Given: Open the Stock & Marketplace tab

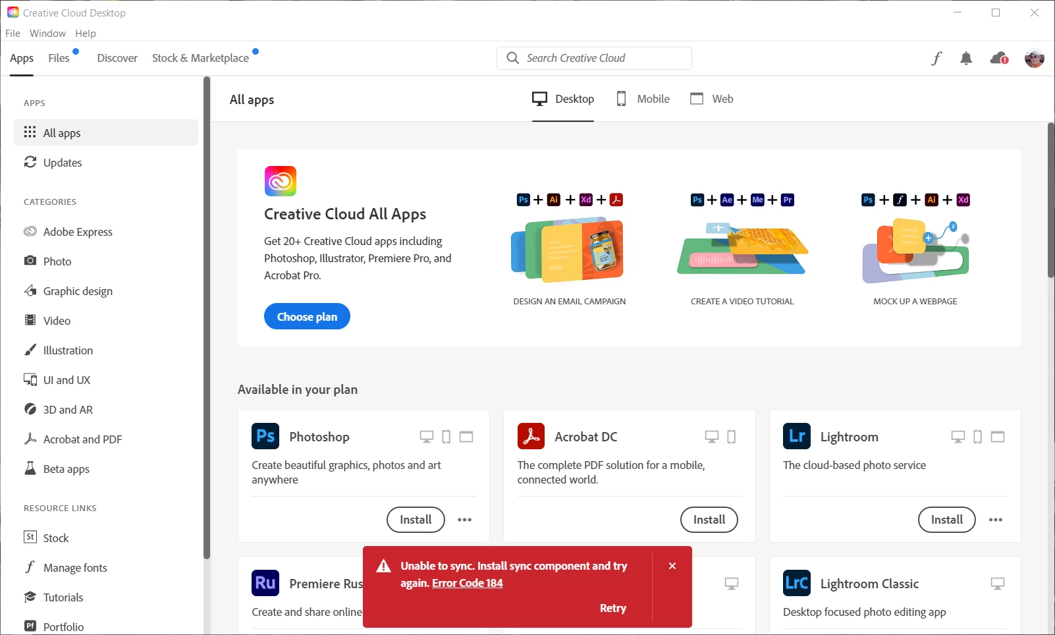Looking at the screenshot, I should coord(200,58).
